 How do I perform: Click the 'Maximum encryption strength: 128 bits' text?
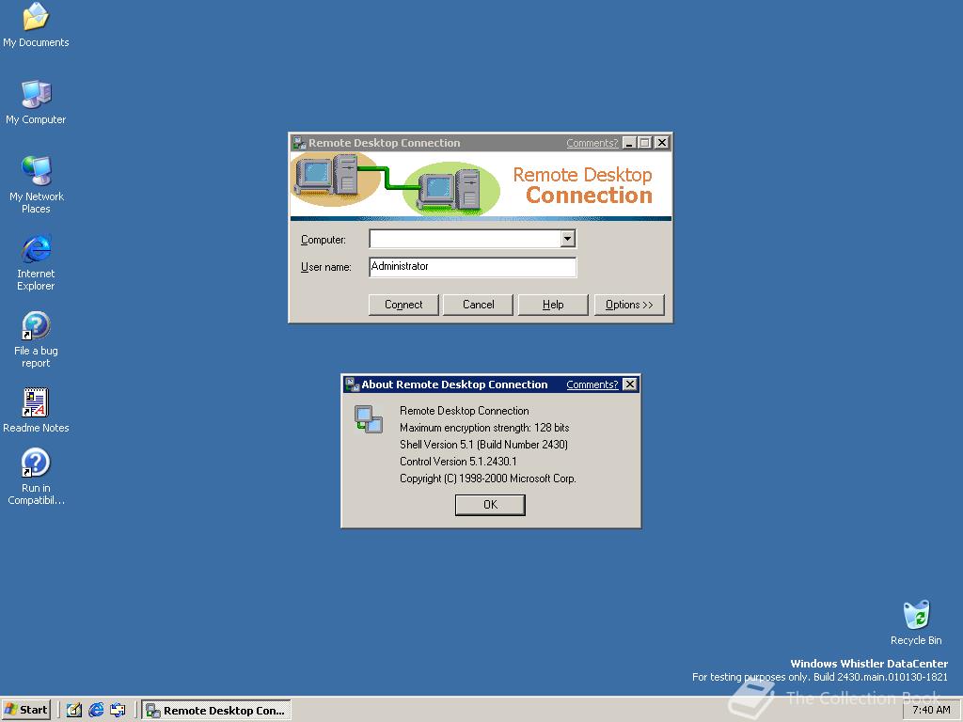(484, 428)
